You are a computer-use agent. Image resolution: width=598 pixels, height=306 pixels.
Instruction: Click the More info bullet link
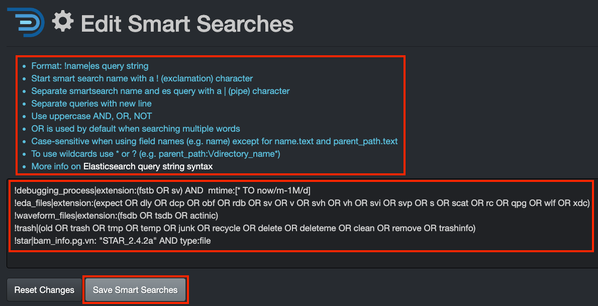56,166
